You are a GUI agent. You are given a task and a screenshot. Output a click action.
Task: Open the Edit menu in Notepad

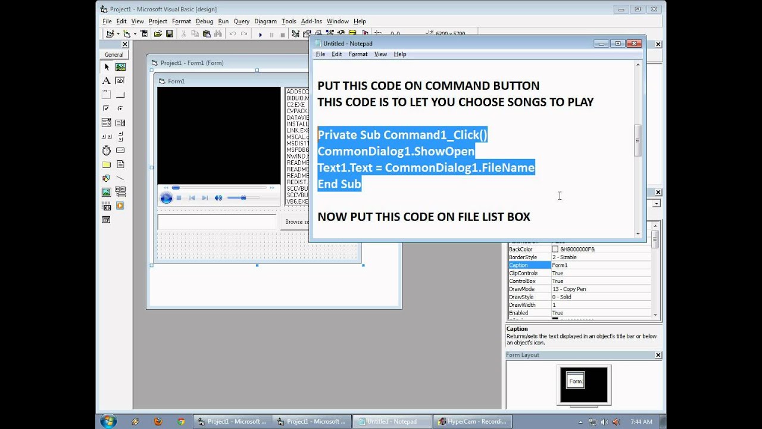[x=336, y=54]
